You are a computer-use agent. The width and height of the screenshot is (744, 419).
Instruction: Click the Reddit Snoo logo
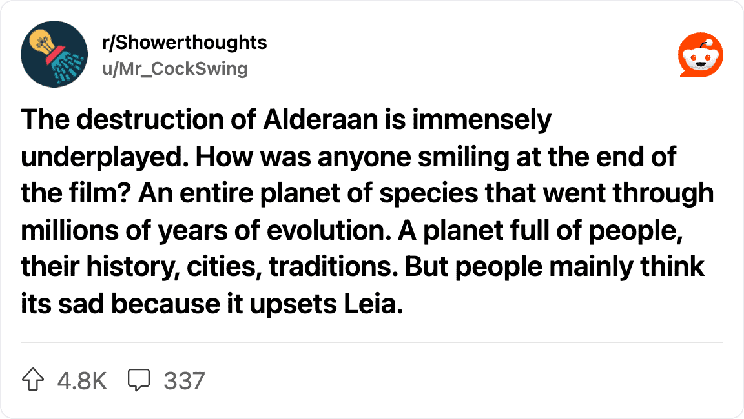click(700, 54)
